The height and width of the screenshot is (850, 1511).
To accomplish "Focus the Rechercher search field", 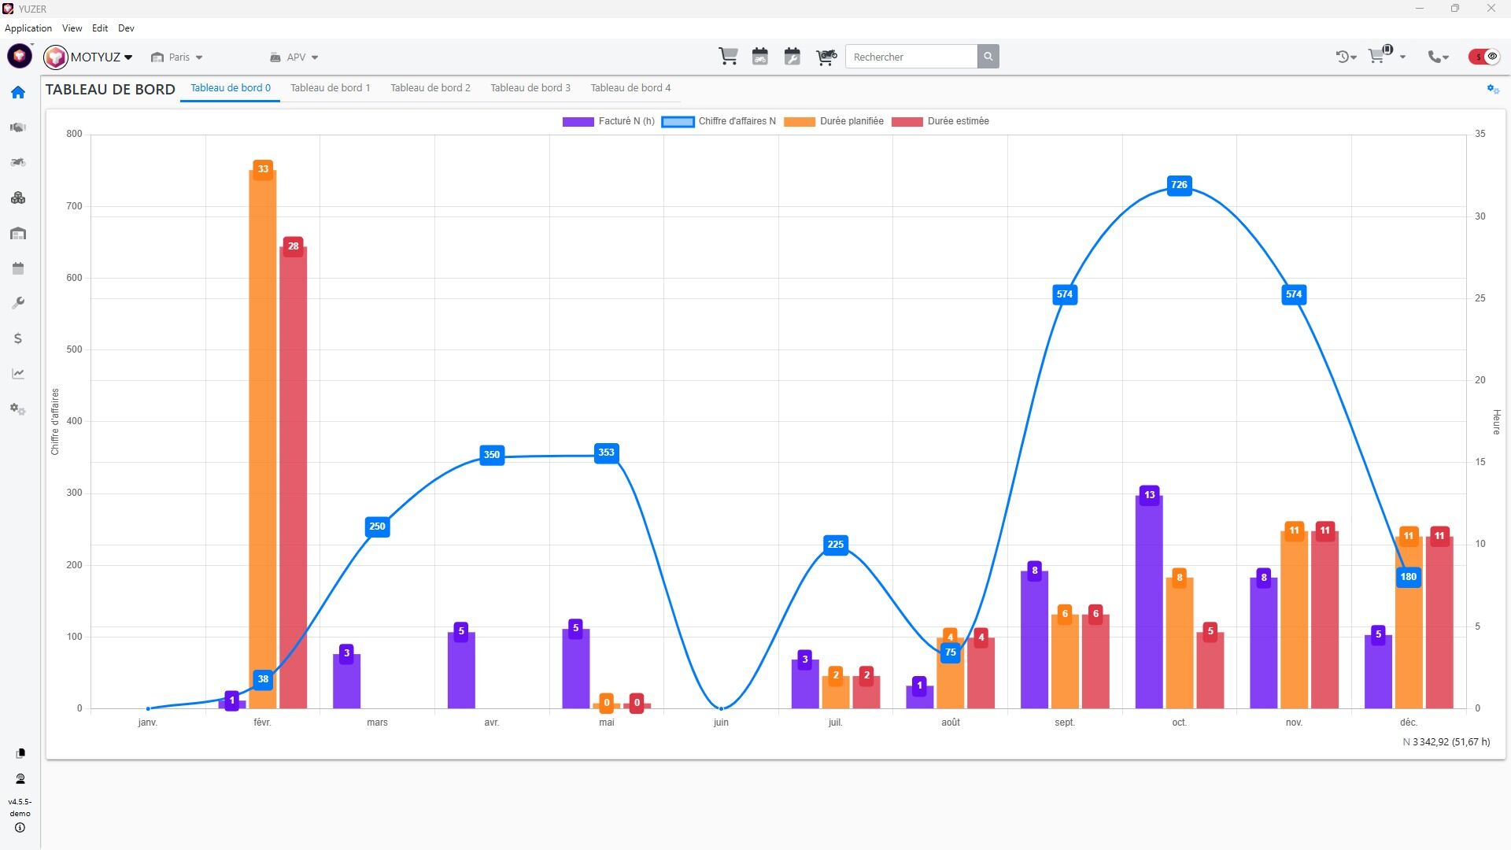I will tap(911, 57).
